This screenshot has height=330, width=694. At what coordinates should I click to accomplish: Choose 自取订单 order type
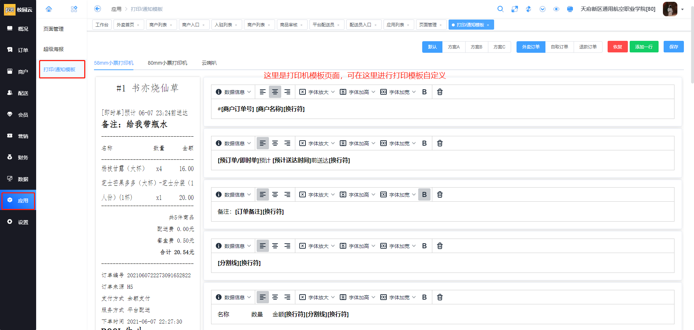pyautogui.click(x=559, y=47)
